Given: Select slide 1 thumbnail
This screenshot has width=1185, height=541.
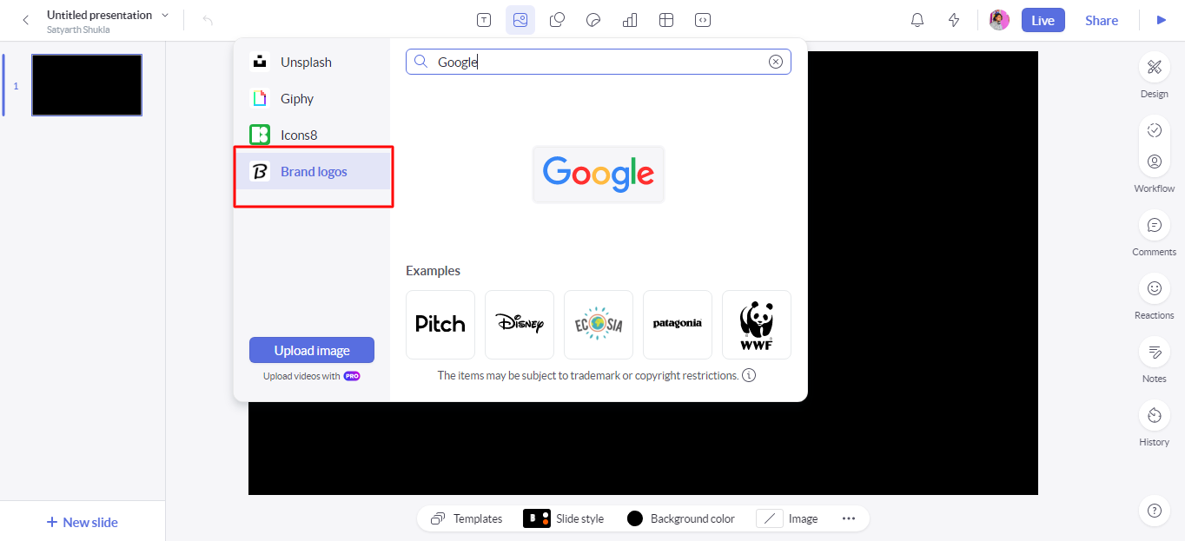Looking at the screenshot, I should [87, 85].
